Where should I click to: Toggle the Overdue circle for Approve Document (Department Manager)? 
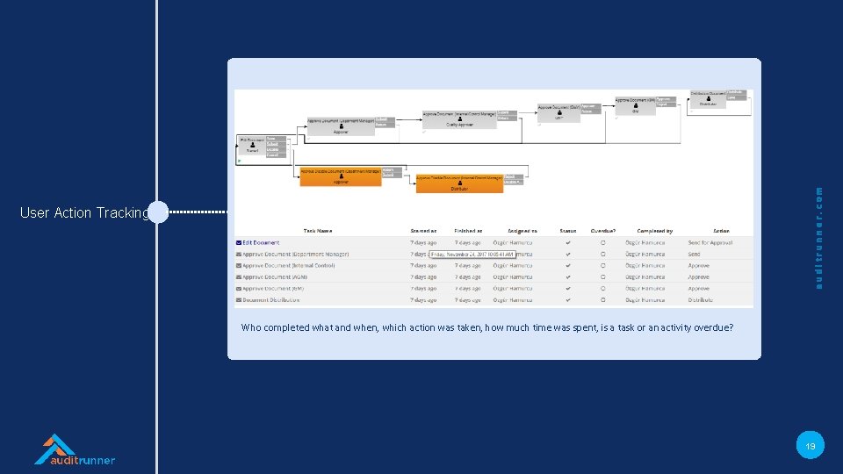point(602,255)
